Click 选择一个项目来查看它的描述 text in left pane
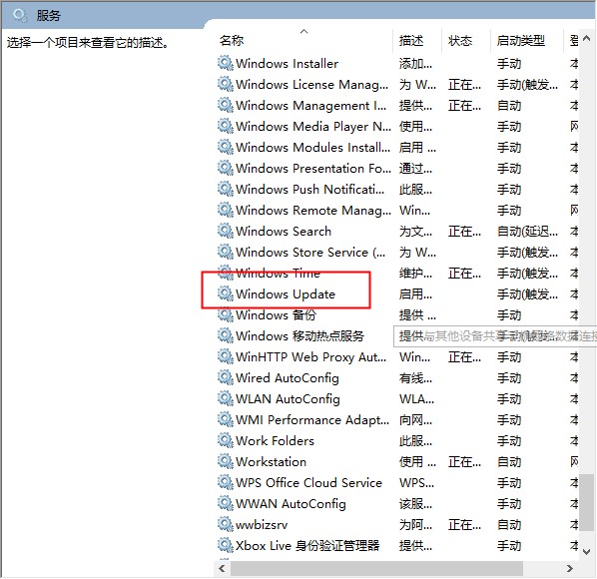 tap(87, 42)
